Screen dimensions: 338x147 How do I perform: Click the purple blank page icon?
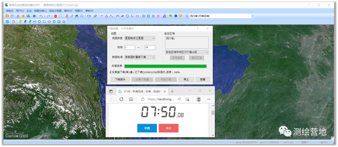pos(13,22)
